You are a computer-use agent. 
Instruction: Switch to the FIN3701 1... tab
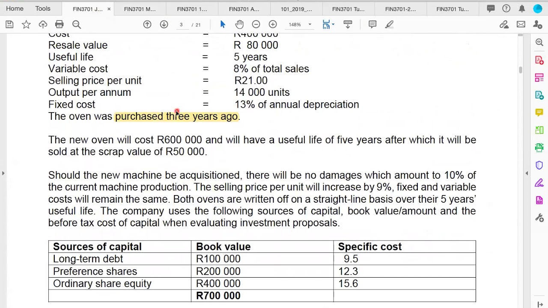(192, 9)
